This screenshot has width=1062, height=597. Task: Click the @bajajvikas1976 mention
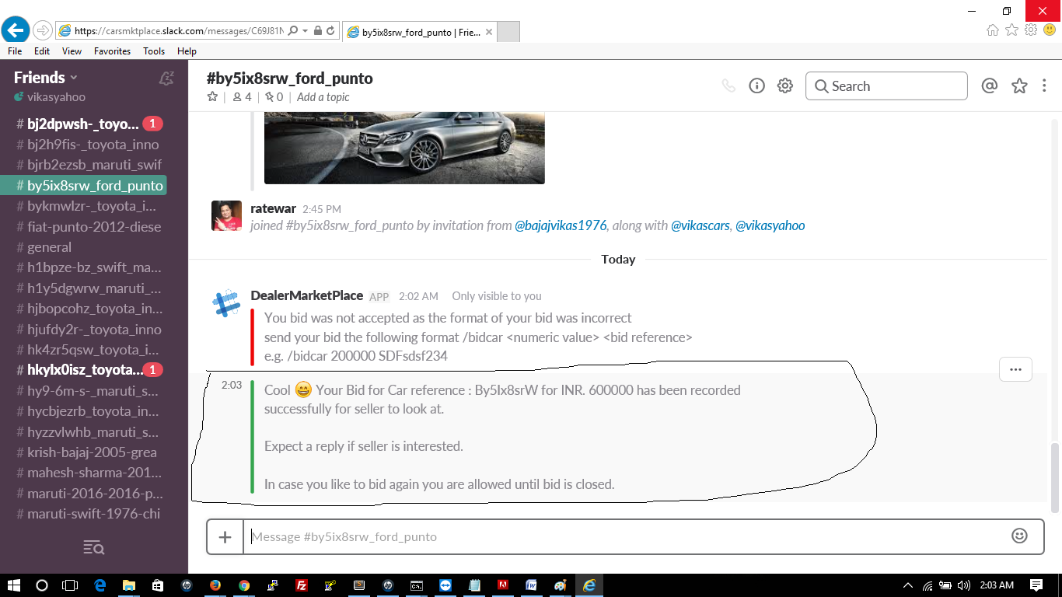coord(561,225)
